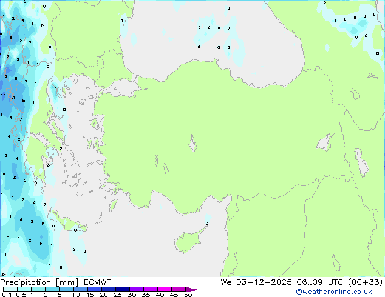Click the '06..09 UTC' time text
385x297 pixels.
[x=319, y=282]
